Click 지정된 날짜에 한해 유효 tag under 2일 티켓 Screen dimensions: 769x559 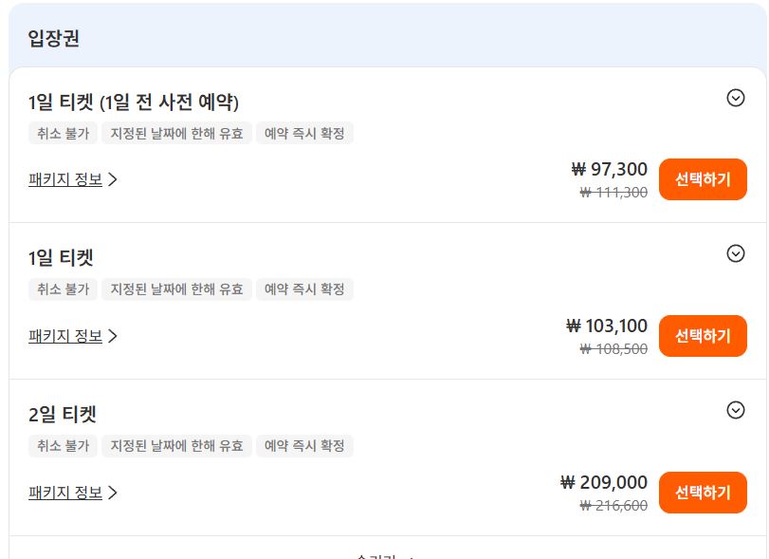pyautogui.click(x=177, y=446)
